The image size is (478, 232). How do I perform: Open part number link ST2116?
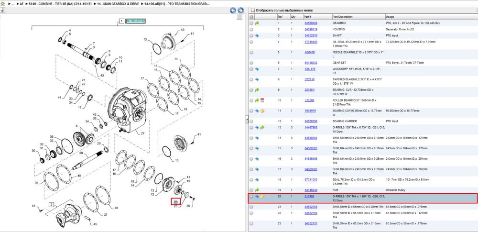coord(309,79)
